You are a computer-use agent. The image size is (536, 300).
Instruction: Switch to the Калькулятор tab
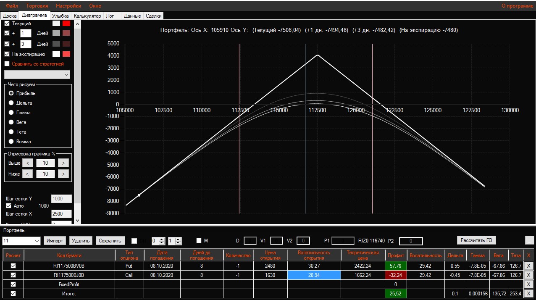pos(87,16)
